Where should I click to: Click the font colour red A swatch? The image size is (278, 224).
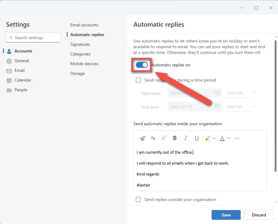click(222, 138)
